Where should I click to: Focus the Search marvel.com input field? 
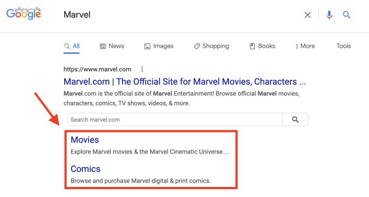[x=174, y=120]
